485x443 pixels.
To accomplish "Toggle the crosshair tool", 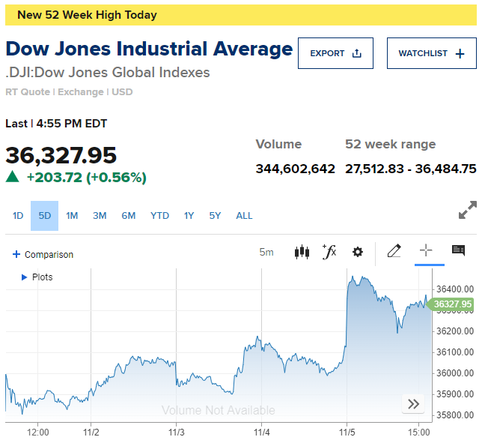I will coord(426,250).
